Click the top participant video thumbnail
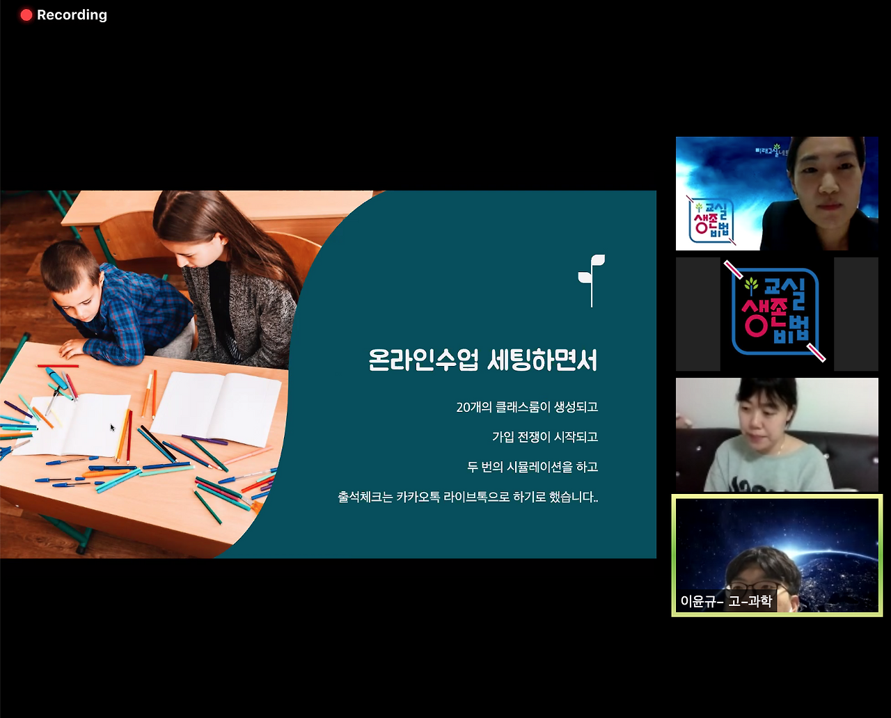Screen dimensions: 891x718 point(778,193)
